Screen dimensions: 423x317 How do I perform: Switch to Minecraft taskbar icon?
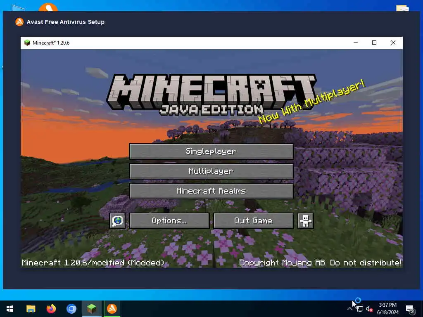click(92, 309)
